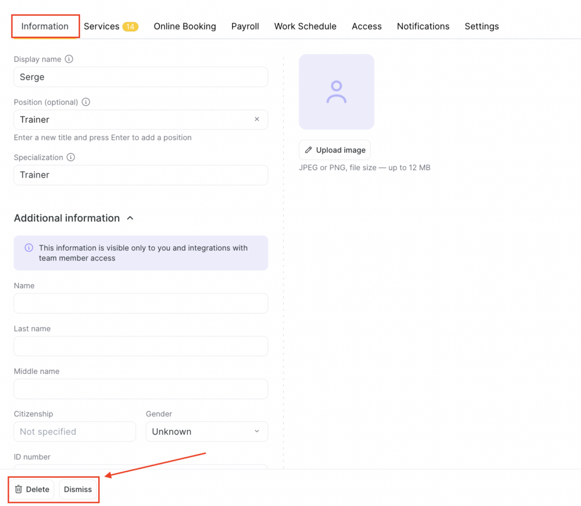
Task: Click the info icon beside Specialization
Action: coord(71,157)
